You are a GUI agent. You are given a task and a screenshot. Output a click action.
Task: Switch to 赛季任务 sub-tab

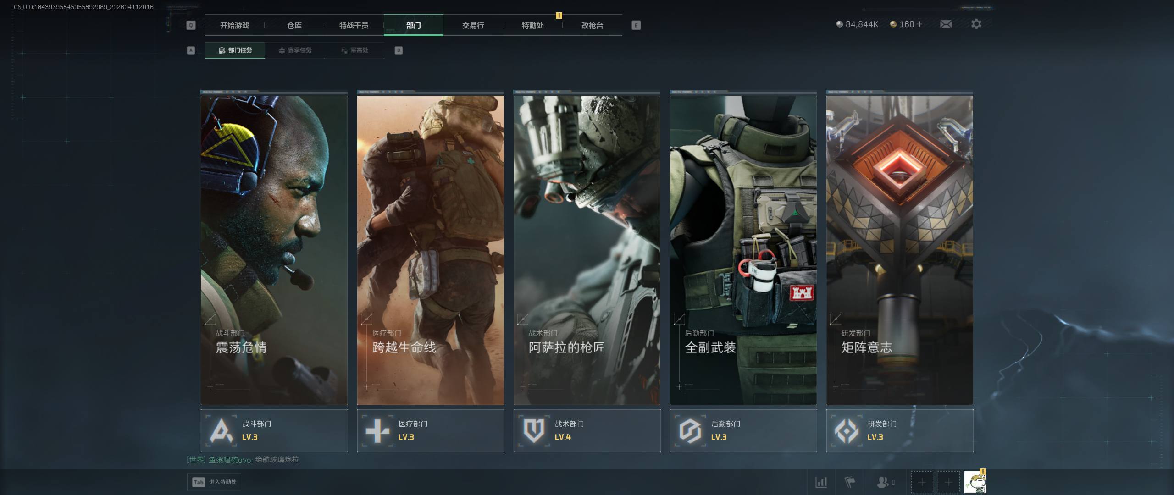pos(295,50)
